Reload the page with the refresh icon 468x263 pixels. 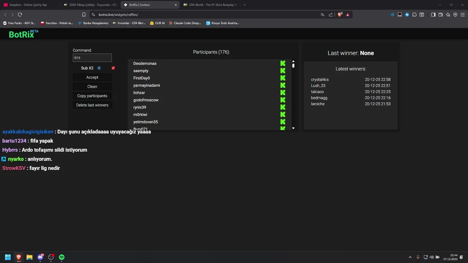(20, 15)
